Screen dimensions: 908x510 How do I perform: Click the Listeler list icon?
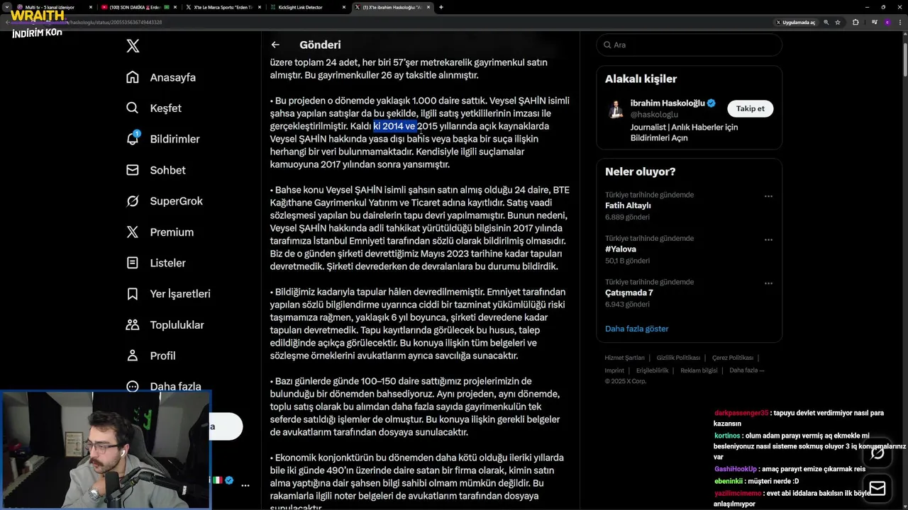133,263
